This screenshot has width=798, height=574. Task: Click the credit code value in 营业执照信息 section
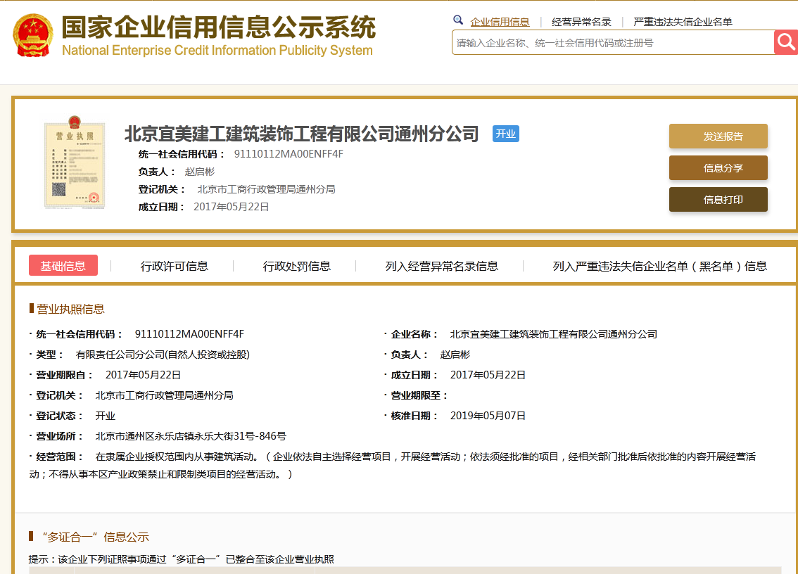click(x=189, y=334)
